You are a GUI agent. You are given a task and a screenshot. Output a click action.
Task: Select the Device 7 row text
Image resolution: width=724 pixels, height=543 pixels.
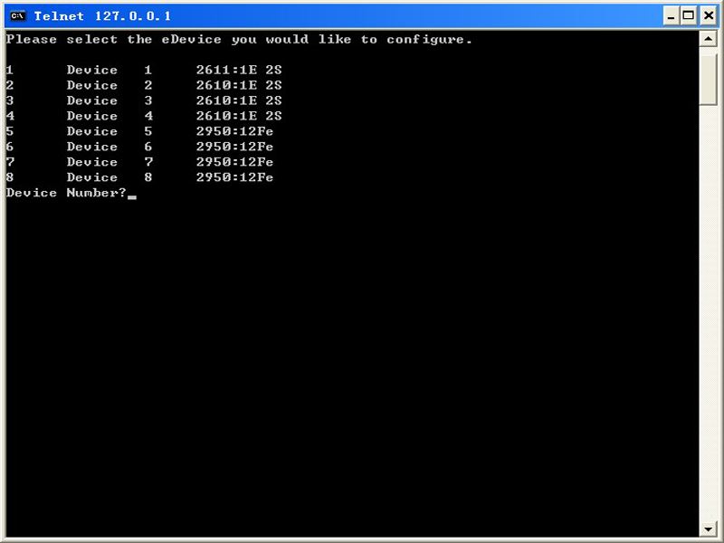pos(139,162)
